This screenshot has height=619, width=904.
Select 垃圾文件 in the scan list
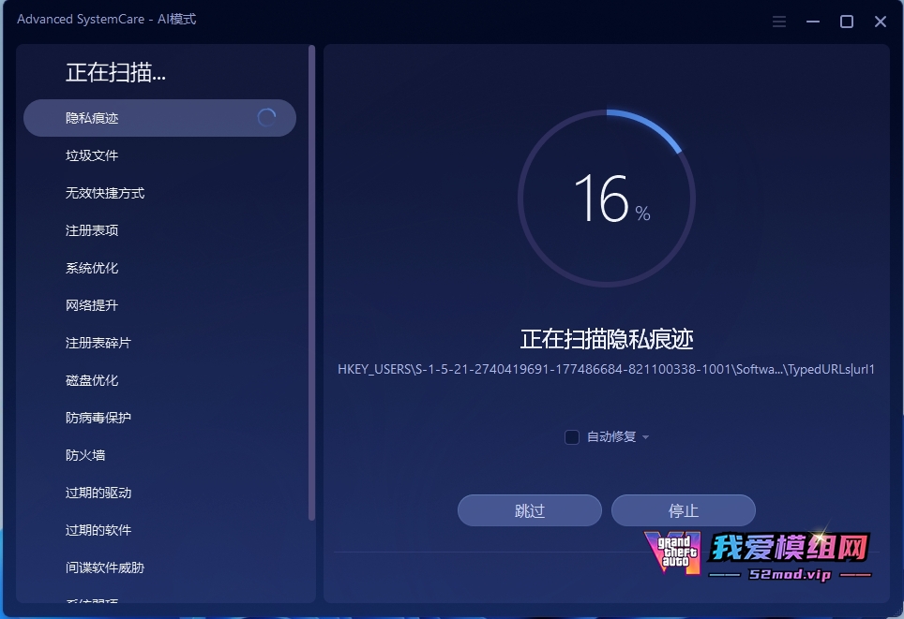tap(92, 155)
